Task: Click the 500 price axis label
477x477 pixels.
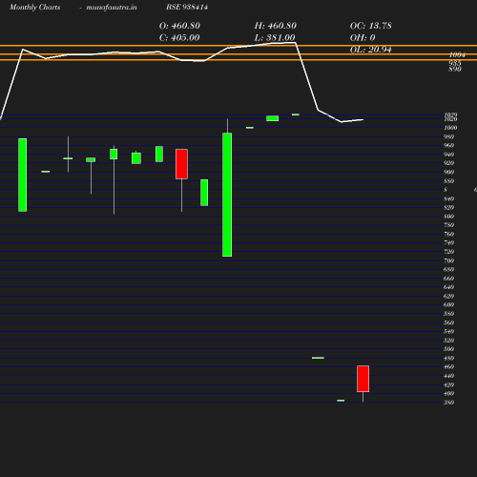Action: coord(448,349)
